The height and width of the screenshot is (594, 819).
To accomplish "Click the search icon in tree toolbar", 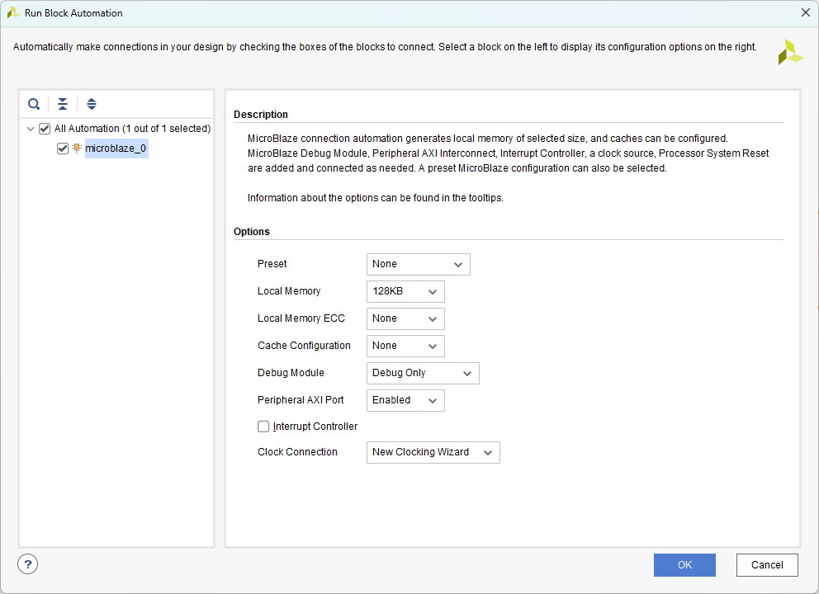I will pyautogui.click(x=34, y=104).
